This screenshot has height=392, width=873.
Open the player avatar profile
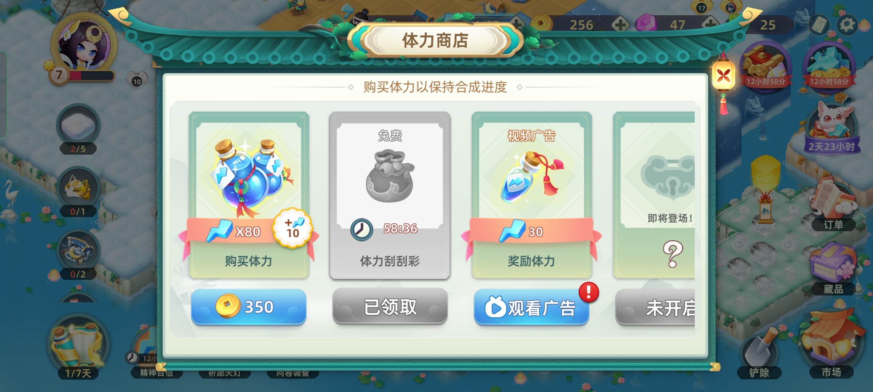(x=84, y=45)
